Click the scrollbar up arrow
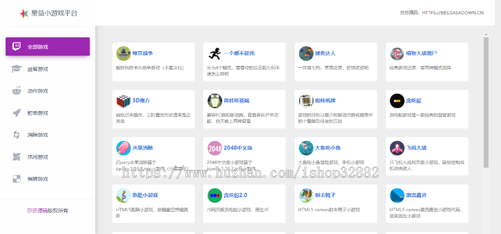Image resolution: width=501 pixels, height=234 pixels. pos(486,35)
